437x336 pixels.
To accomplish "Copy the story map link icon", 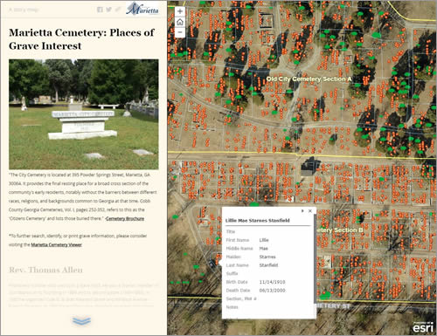I will coord(118,10).
